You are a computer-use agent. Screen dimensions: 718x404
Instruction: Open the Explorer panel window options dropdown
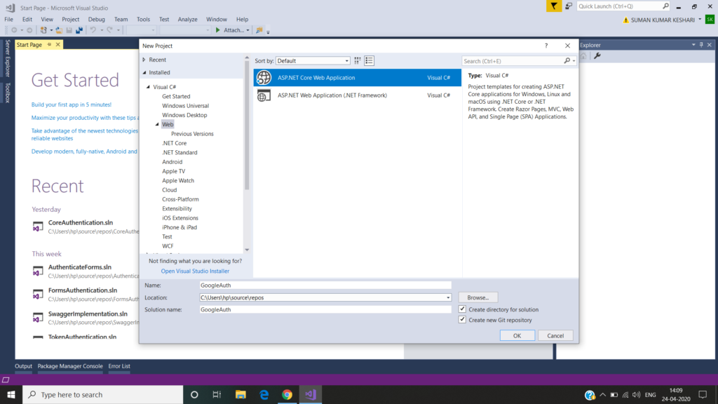pos(693,45)
